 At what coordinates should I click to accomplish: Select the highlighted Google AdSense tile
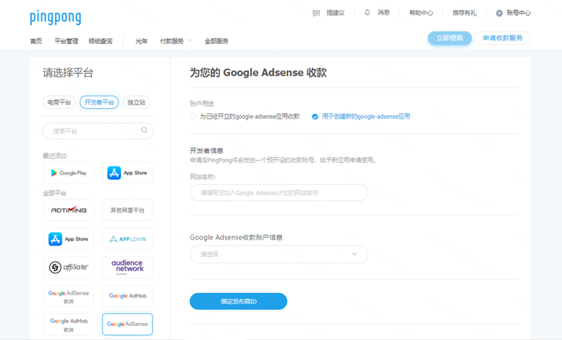click(128, 324)
